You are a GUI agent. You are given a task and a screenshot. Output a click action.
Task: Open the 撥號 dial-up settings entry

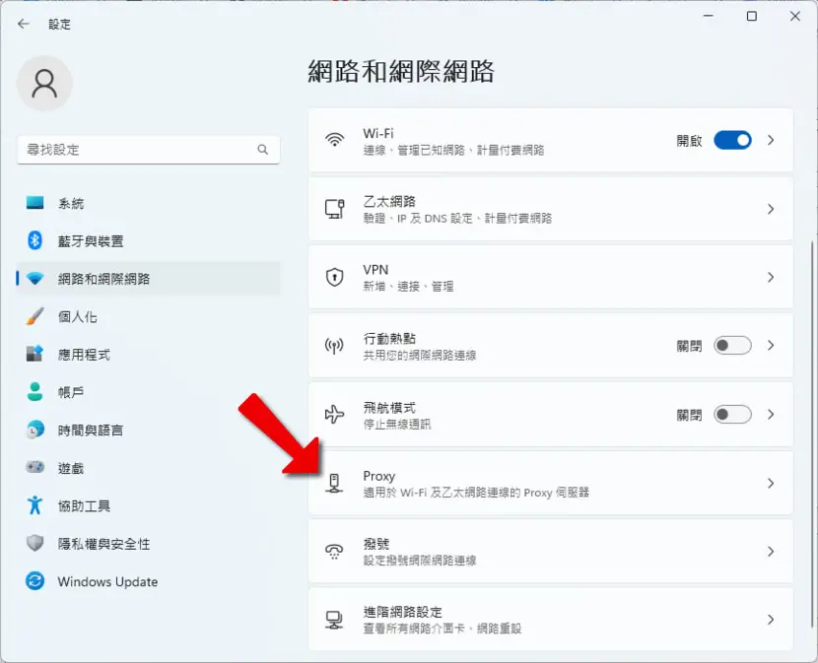(x=550, y=552)
